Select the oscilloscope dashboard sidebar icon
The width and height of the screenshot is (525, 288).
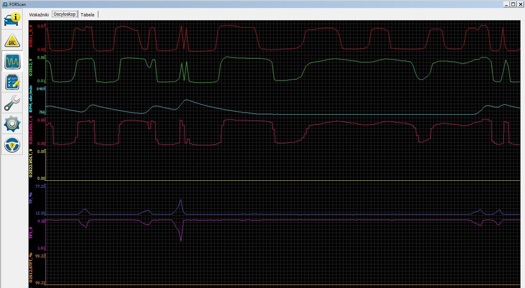(12, 61)
